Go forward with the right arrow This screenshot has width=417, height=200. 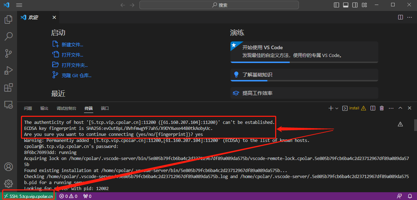click(x=132, y=5)
